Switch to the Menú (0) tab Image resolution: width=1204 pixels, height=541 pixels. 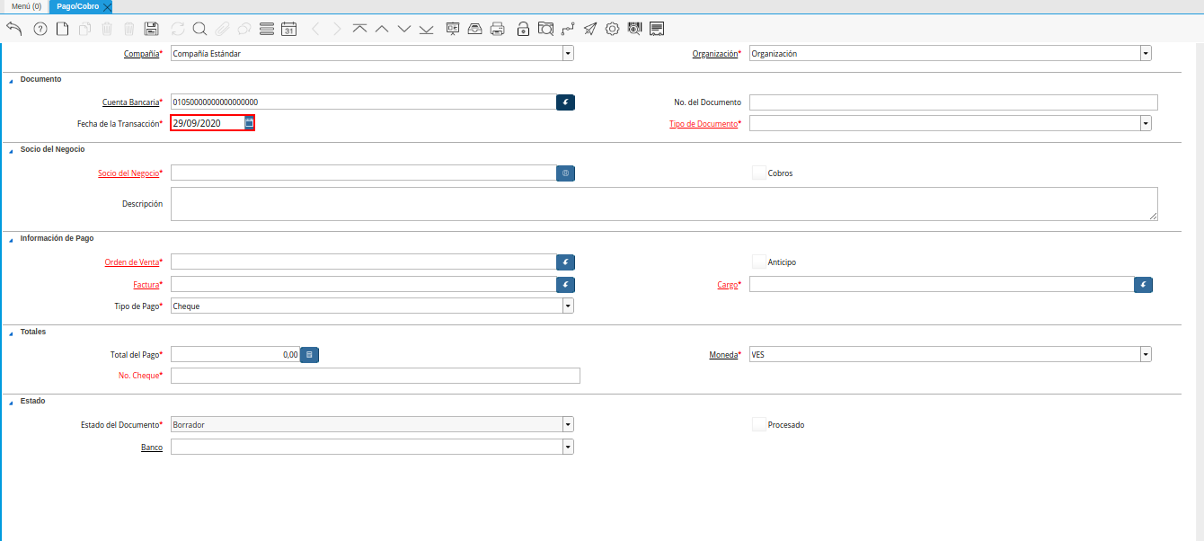point(26,6)
